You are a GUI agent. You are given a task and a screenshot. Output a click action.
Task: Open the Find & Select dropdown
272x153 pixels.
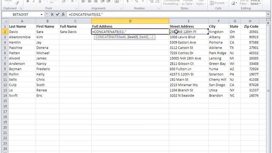[x=255, y=3]
